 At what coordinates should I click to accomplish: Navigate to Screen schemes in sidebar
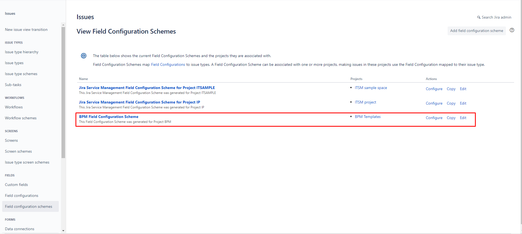pyautogui.click(x=18, y=152)
